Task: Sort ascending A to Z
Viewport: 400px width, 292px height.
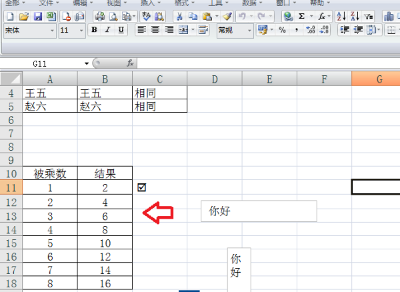Action: coord(341,17)
